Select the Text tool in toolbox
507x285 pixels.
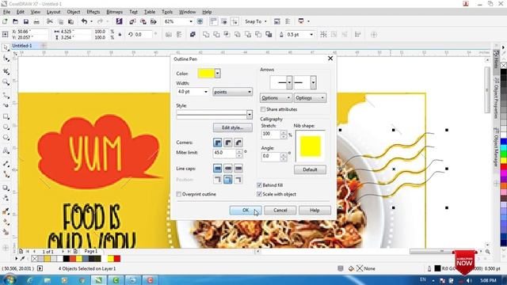pyautogui.click(x=6, y=150)
